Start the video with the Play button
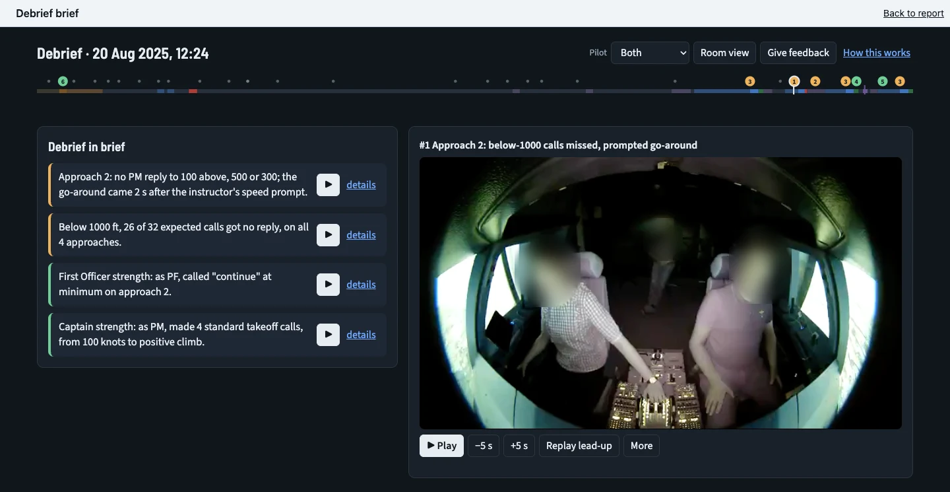Viewport: 950px width, 492px height. (441, 446)
